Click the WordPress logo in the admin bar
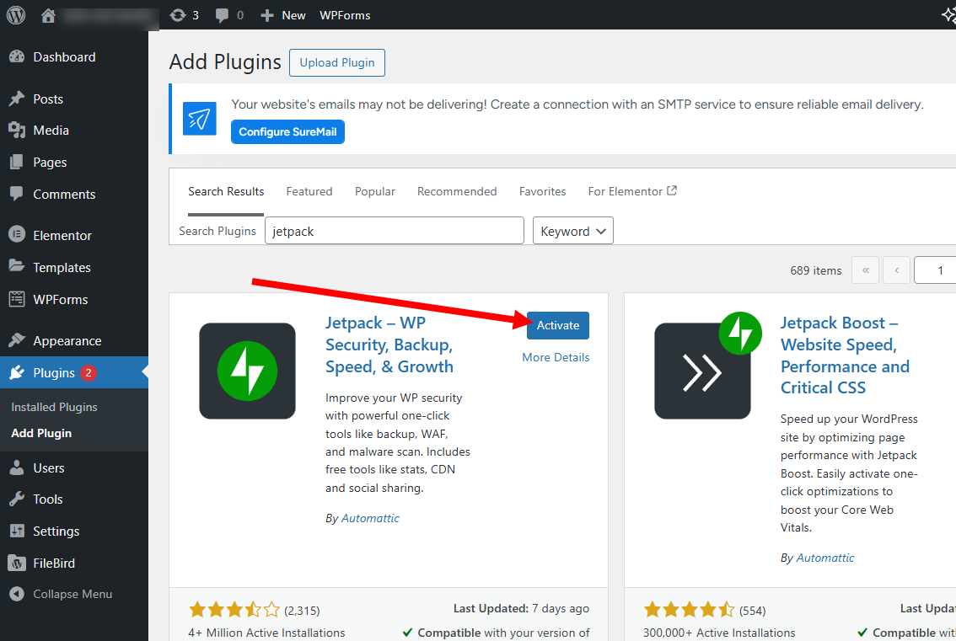 tap(15, 14)
